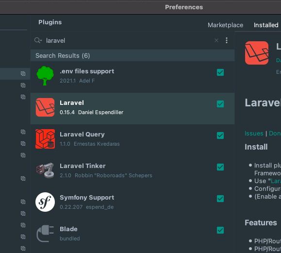This screenshot has height=253, width=281.
Task: Click the espend_de vendor text
Action: pos(99,207)
